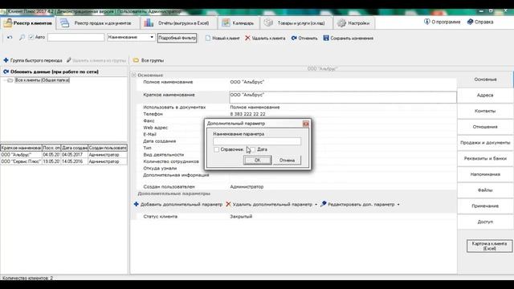
Task: Open Отчёты (выгрузки в Excel) tab
Action: 178,23
